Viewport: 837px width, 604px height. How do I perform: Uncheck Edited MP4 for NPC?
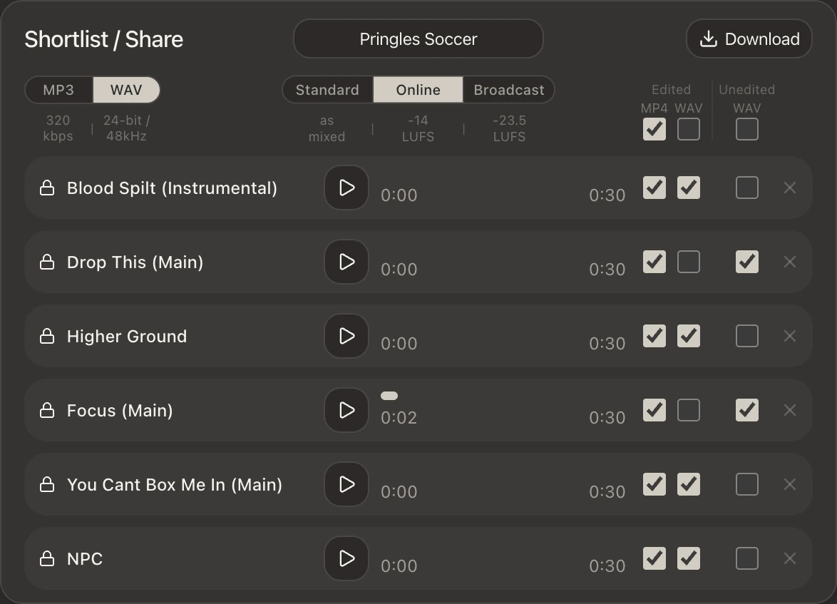tap(654, 558)
